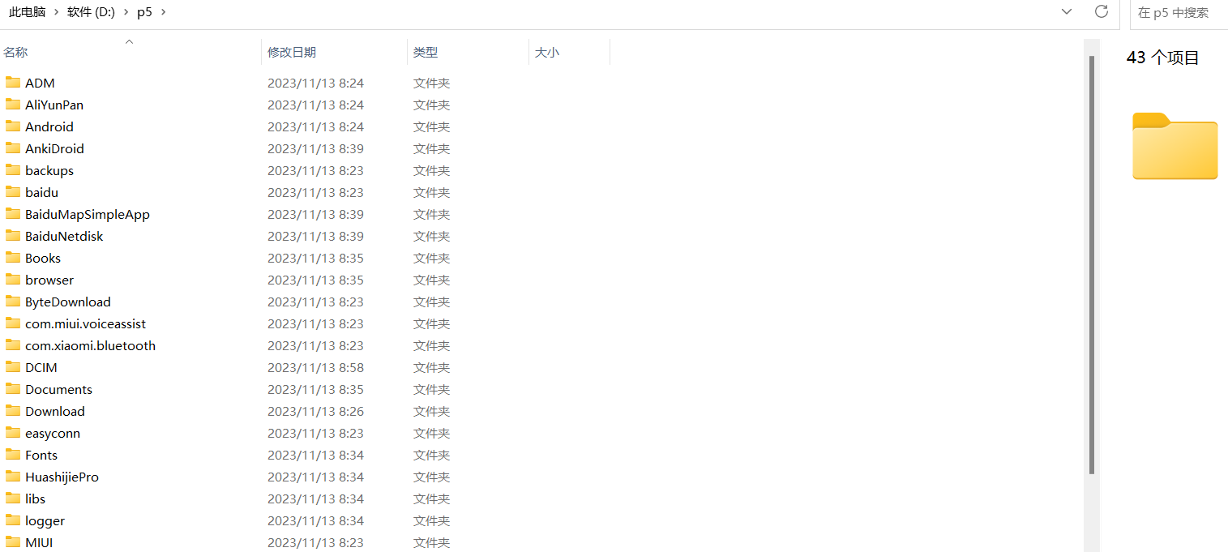The width and height of the screenshot is (1228, 552).
Task: Open the address bar history dropdown
Action: (x=1067, y=12)
